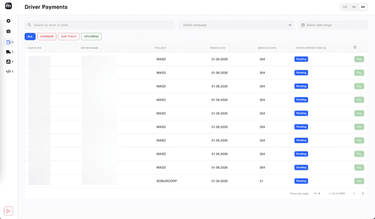
Task: Click the magnifier search icon
Action: click(29, 25)
